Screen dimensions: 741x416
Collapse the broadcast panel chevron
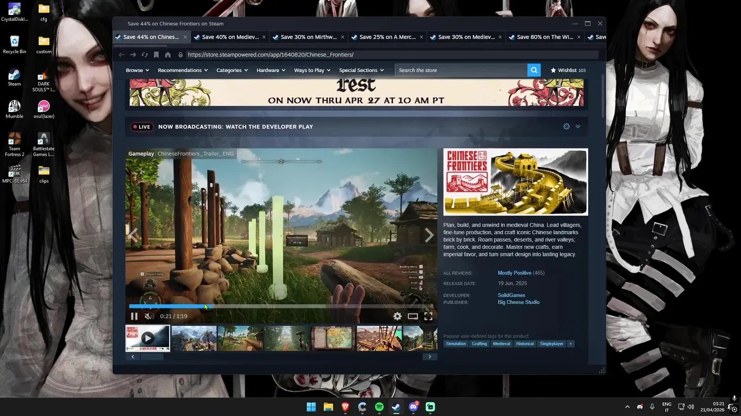(578, 127)
